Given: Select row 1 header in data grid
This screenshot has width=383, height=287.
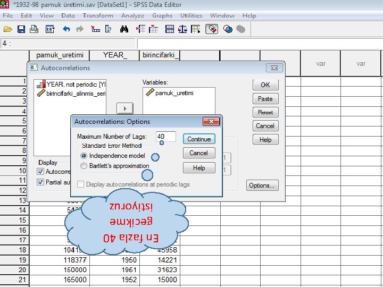Looking at the screenshot, I should [14, 81].
